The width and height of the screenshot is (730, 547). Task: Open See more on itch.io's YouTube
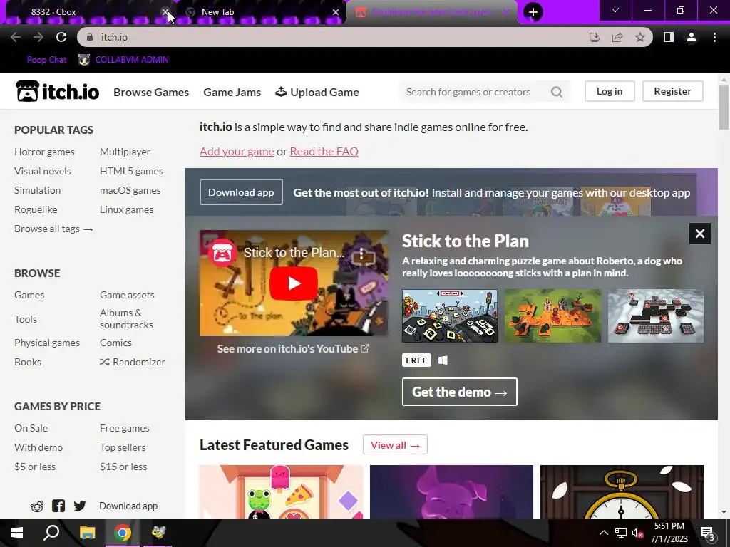coord(293,348)
